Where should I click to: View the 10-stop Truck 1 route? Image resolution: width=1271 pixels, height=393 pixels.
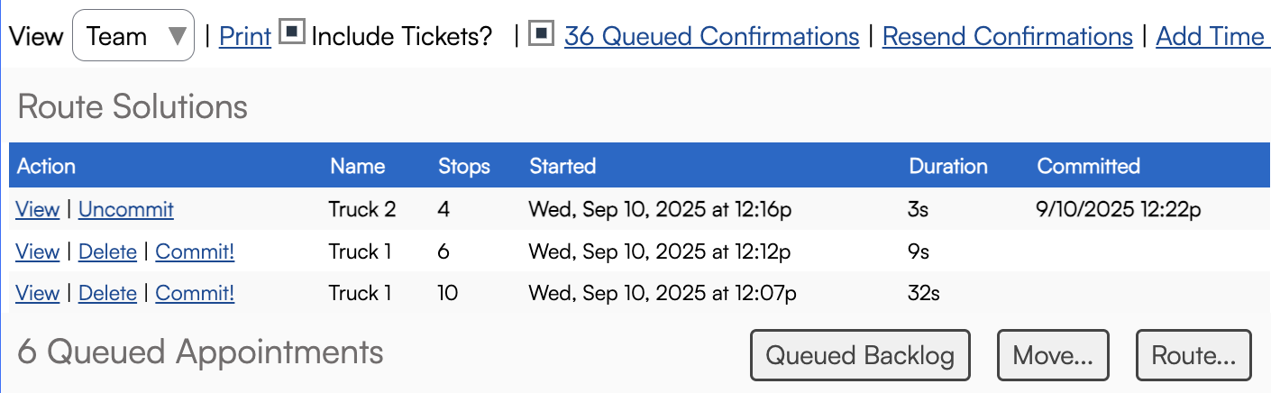coord(37,293)
